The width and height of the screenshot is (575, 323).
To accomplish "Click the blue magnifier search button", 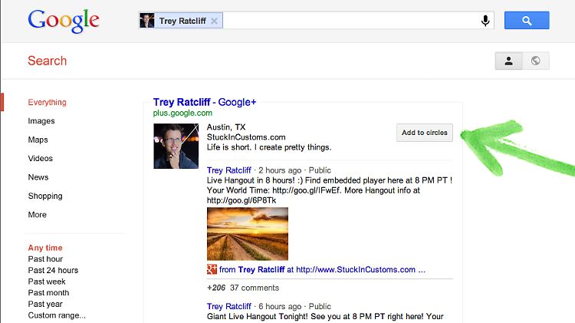I will (527, 20).
